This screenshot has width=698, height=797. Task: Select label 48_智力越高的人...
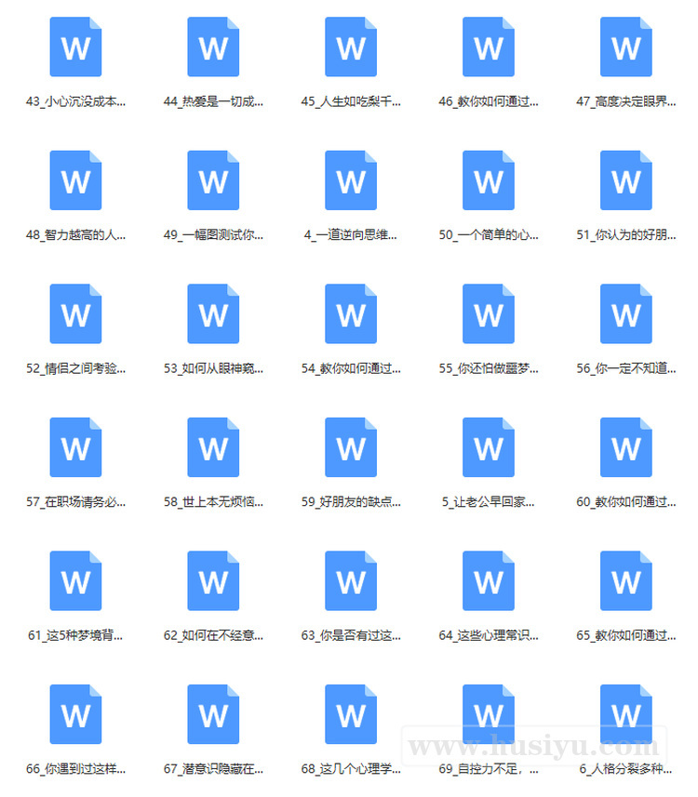(75, 235)
